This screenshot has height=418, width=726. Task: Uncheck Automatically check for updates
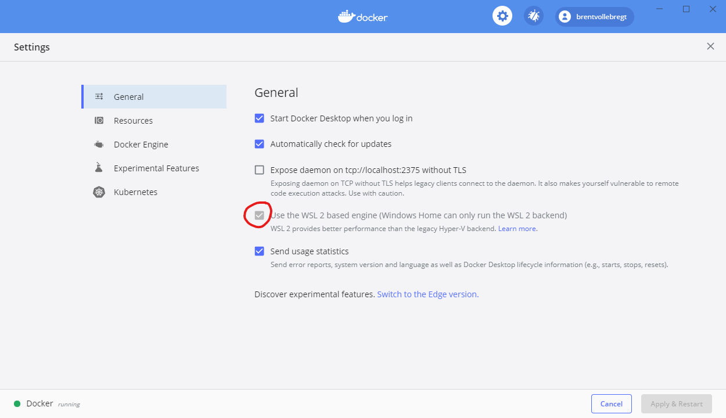point(260,144)
